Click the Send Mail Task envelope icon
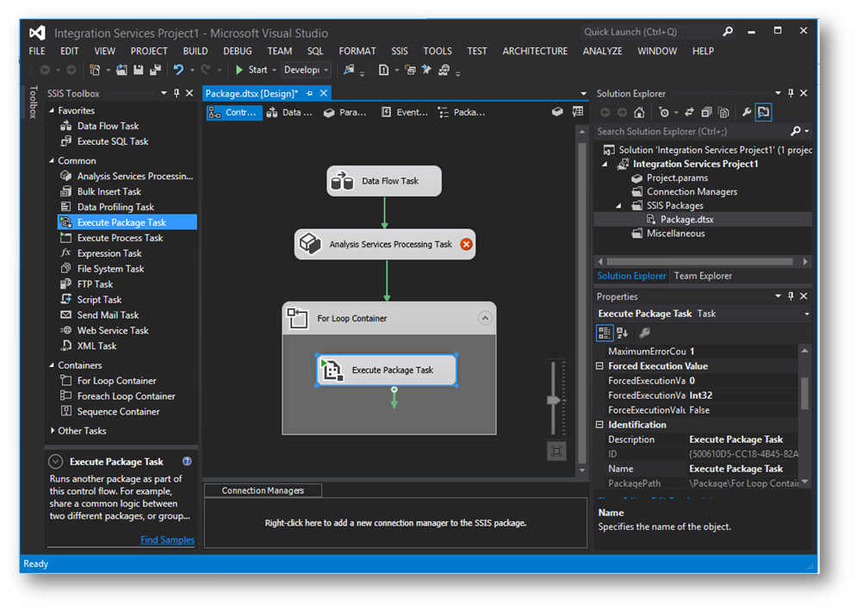This screenshot has height=610, width=856. 66,315
